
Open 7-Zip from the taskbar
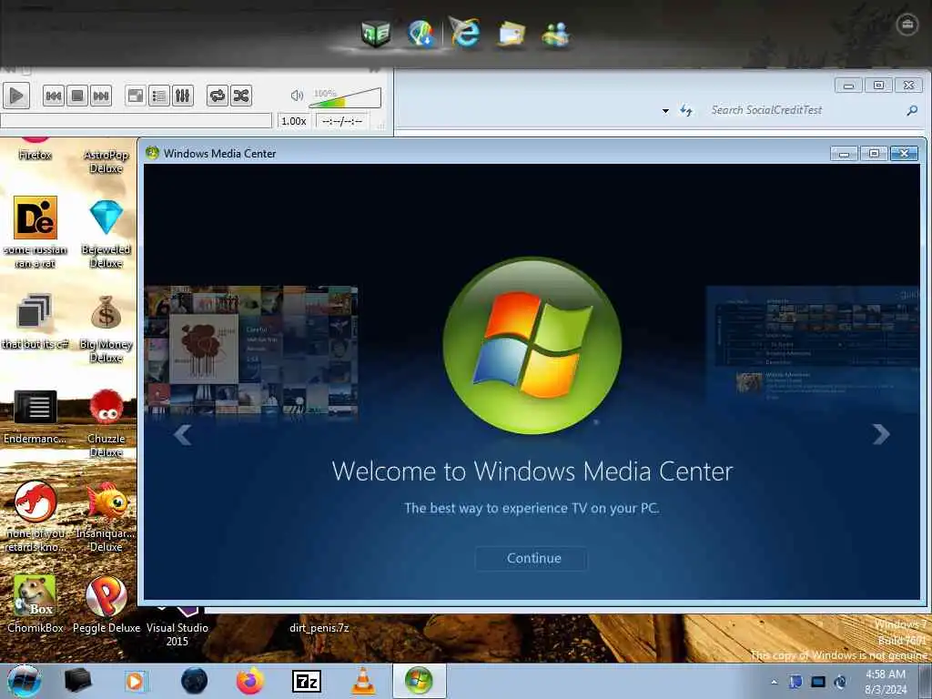coord(307,682)
